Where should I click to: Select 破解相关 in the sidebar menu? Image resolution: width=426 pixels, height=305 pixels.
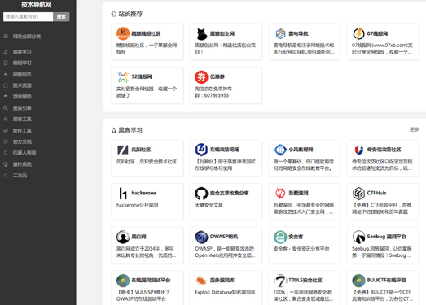pyautogui.click(x=22, y=74)
